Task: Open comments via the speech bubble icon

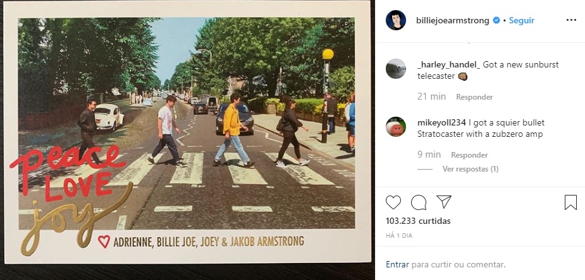Action: (419, 202)
